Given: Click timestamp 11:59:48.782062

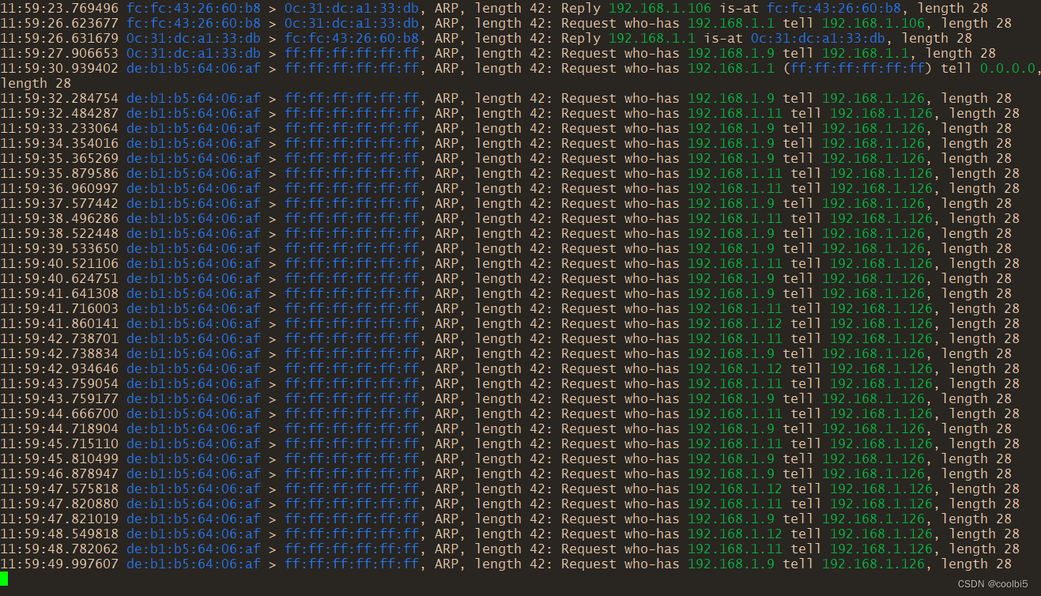Looking at the screenshot, I should 59,549.
